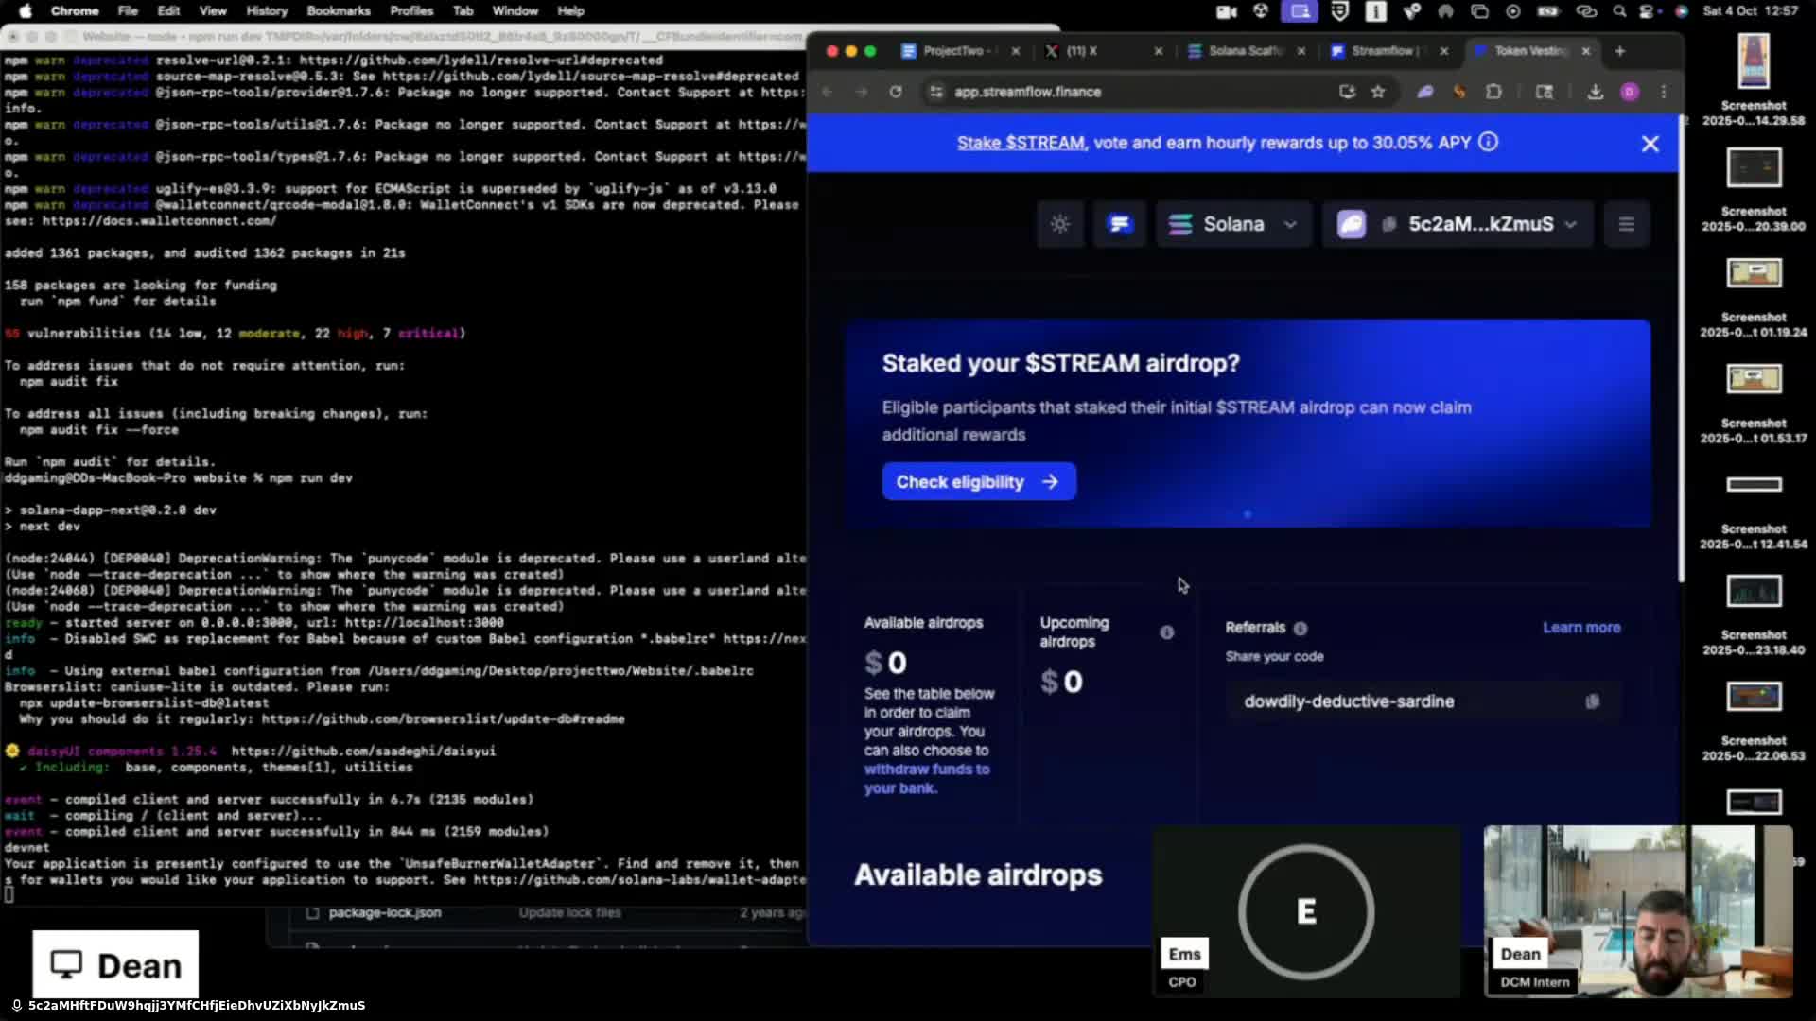Click the Referrals info icon

tap(1301, 629)
